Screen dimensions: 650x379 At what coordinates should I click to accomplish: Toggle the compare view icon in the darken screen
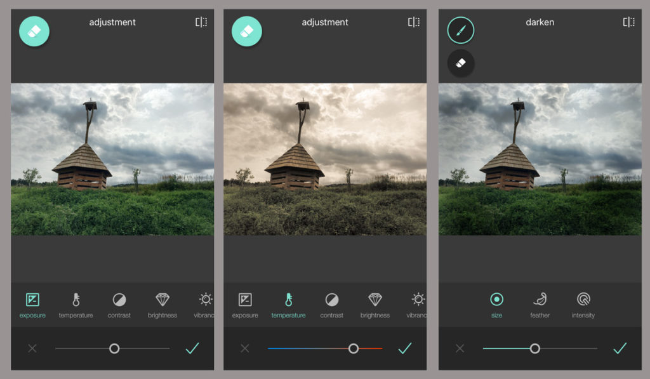click(628, 22)
